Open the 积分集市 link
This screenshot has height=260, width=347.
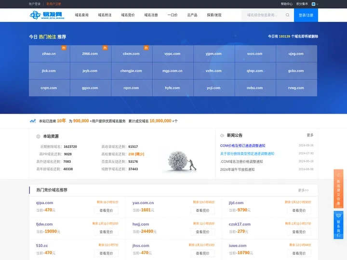[302, 4]
